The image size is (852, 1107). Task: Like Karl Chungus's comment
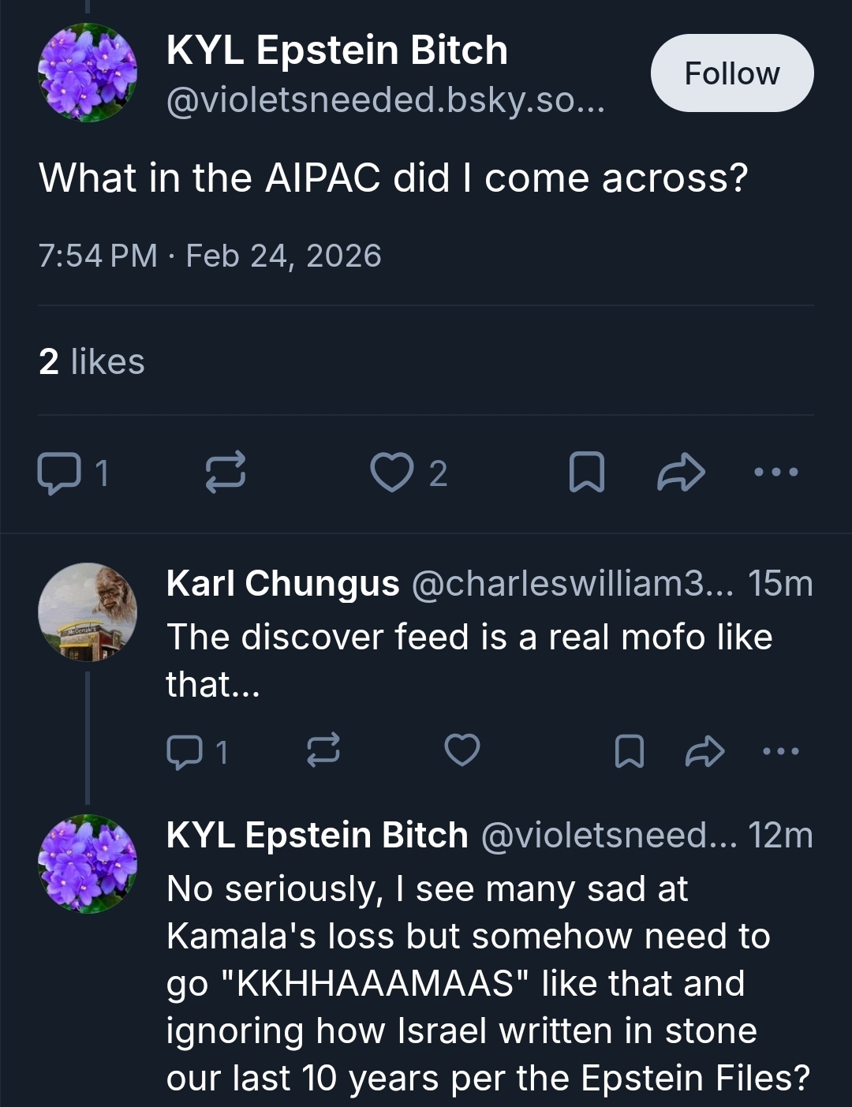462,750
